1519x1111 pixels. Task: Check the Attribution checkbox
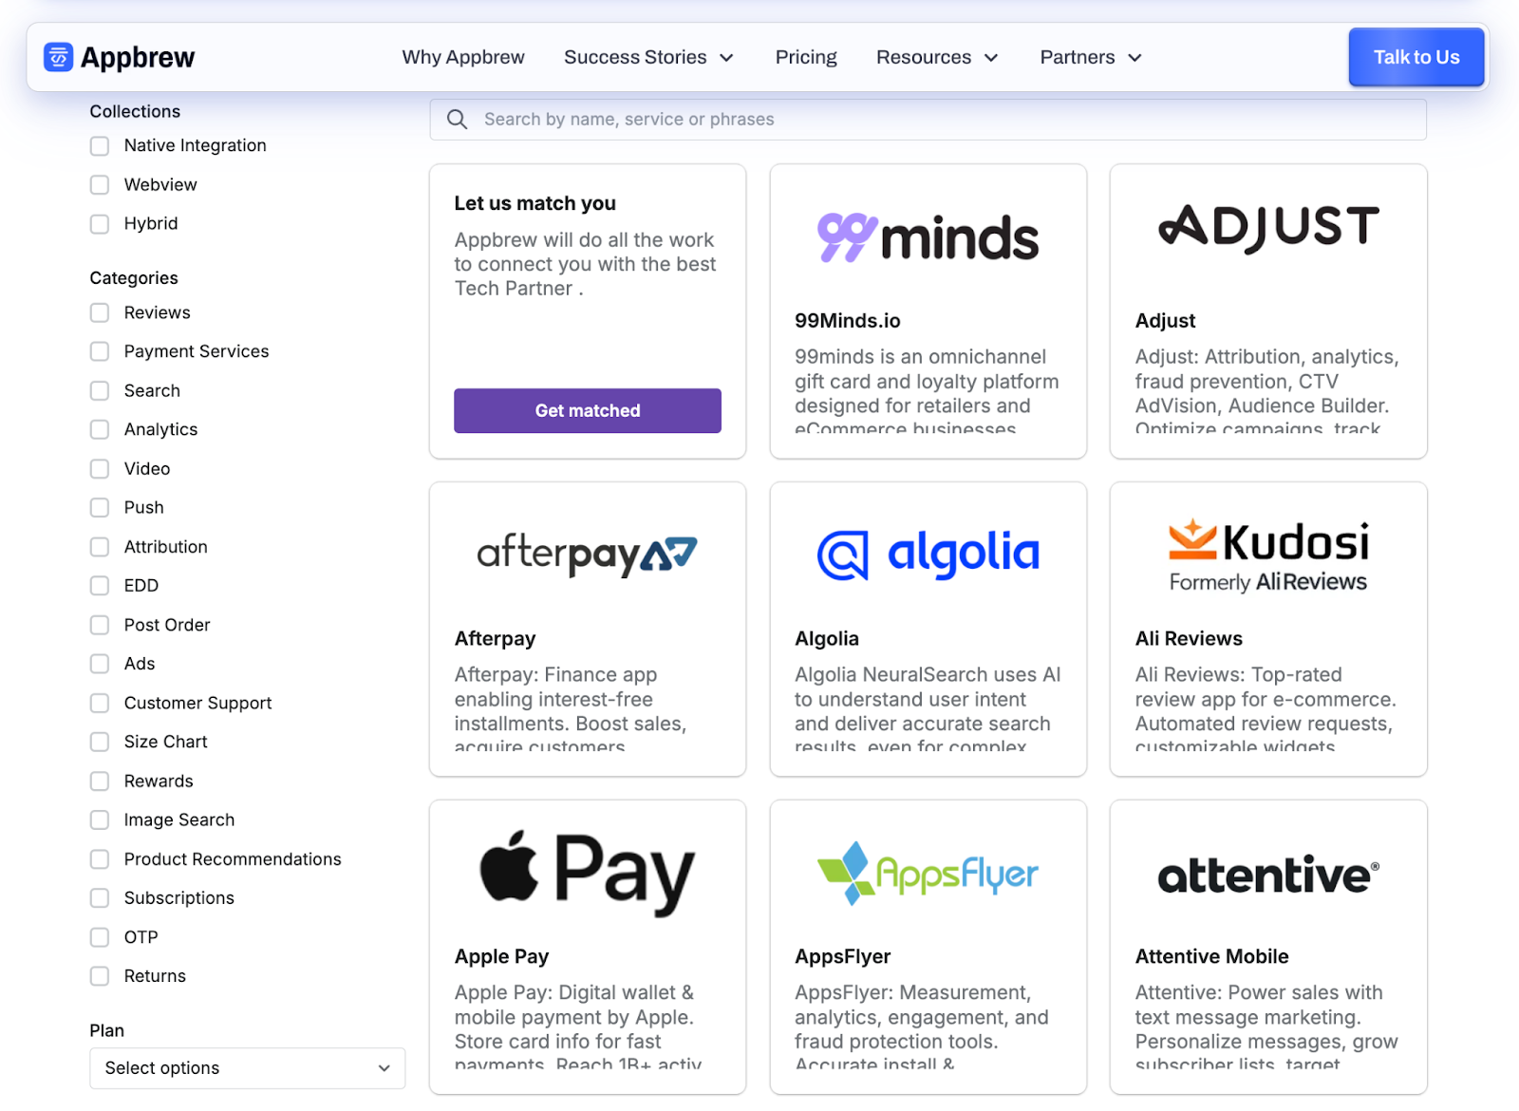100,547
